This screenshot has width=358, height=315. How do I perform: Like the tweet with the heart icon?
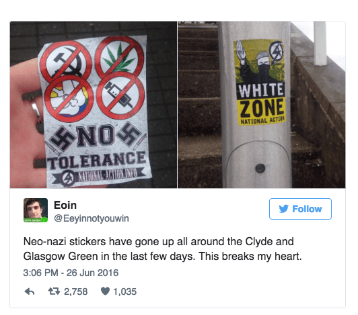105,291
